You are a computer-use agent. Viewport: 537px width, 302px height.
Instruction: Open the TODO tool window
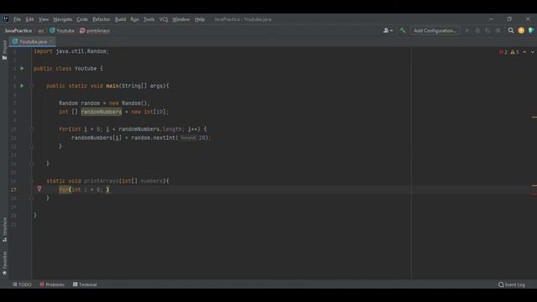22,284
